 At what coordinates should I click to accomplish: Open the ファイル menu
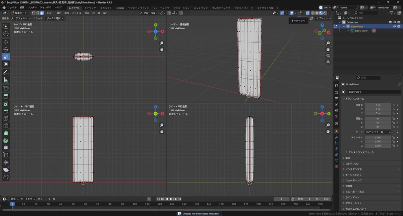tap(12, 7)
